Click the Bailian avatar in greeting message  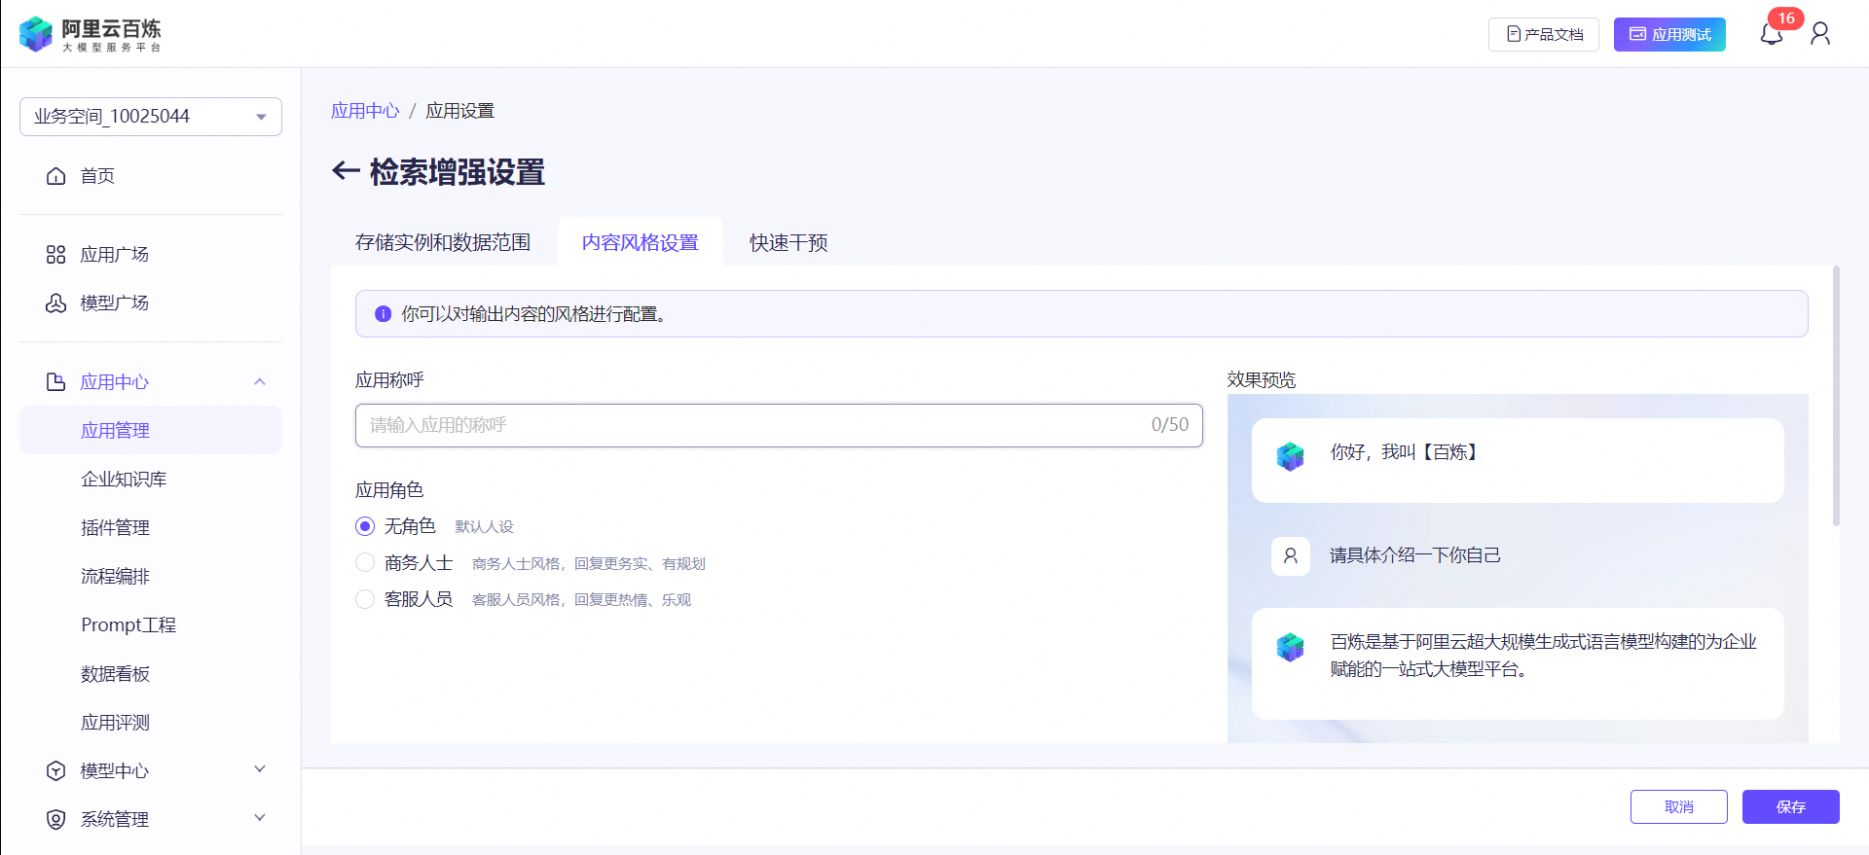(1291, 456)
